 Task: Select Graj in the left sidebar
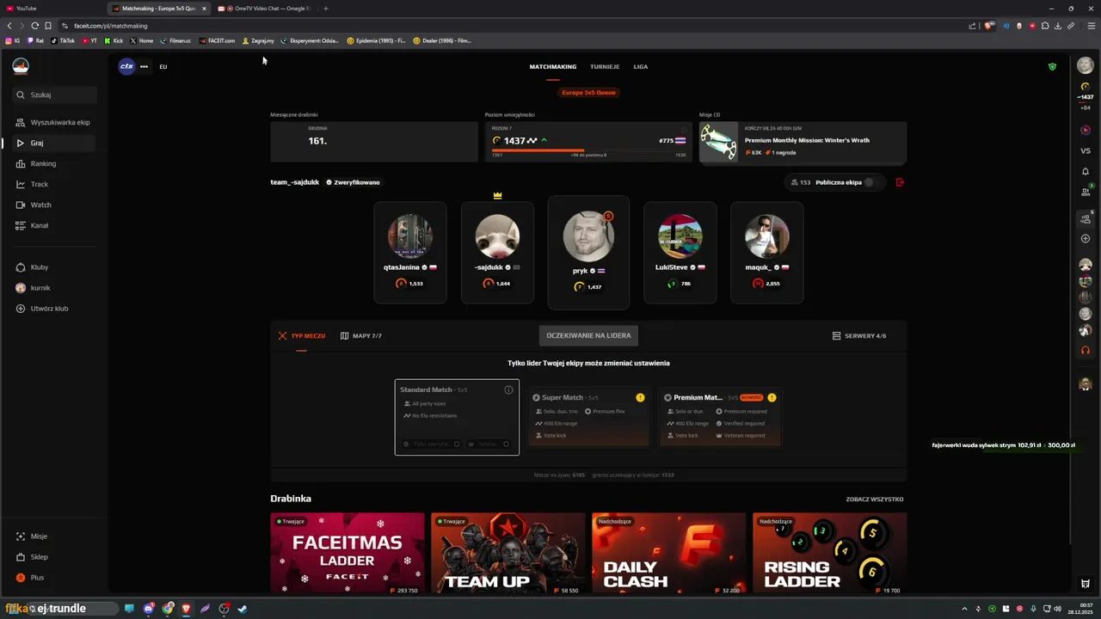tap(53, 143)
